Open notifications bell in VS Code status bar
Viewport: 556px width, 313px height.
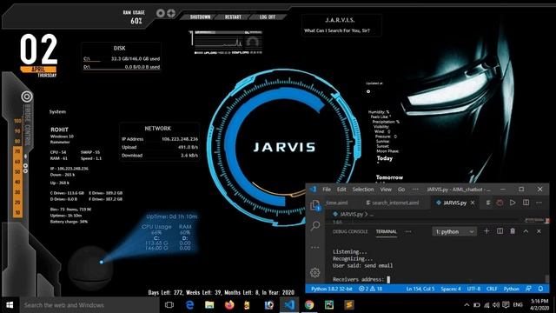tap(540, 289)
